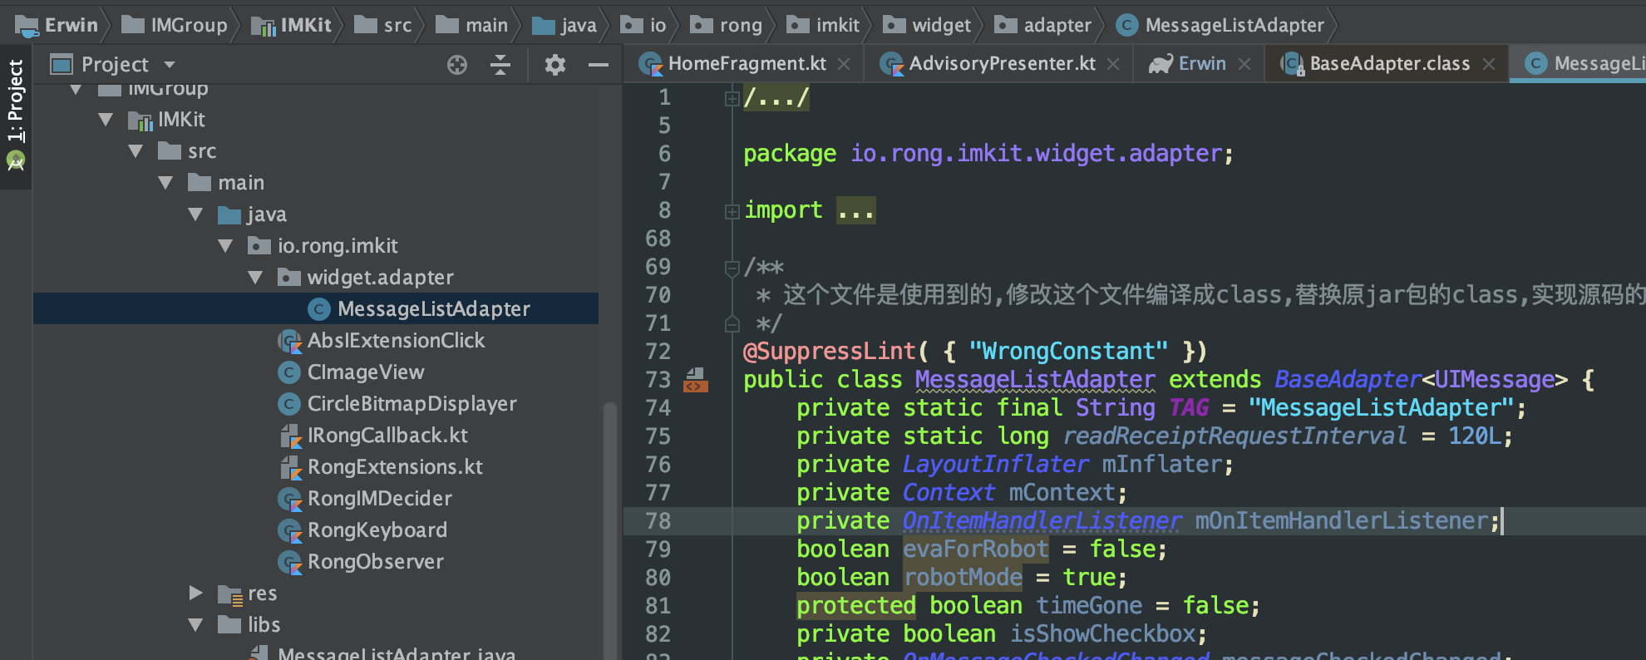Image resolution: width=1646 pixels, height=660 pixels.
Task: Open RongObserver in project tree
Action: pyautogui.click(x=362, y=562)
